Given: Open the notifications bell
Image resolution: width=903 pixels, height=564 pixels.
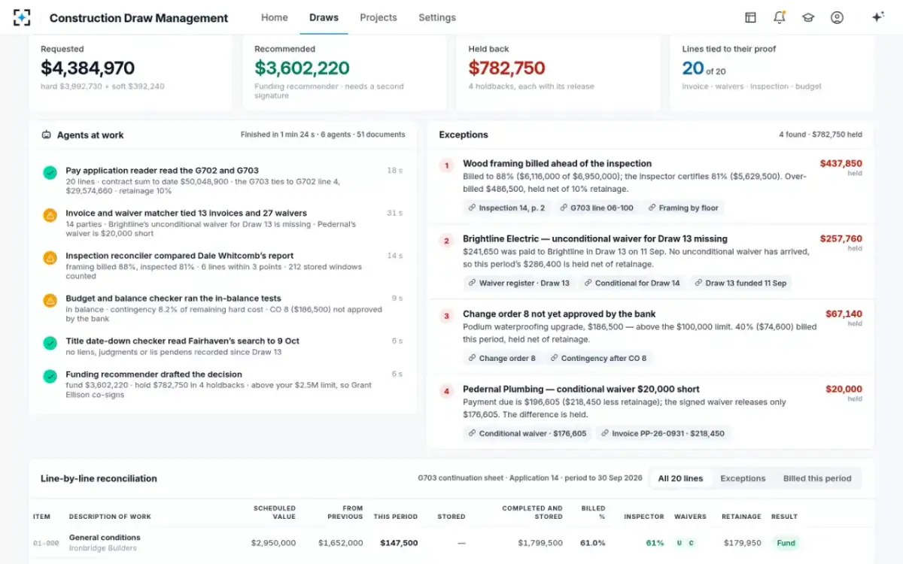Looking at the screenshot, I should pos(779,17).
